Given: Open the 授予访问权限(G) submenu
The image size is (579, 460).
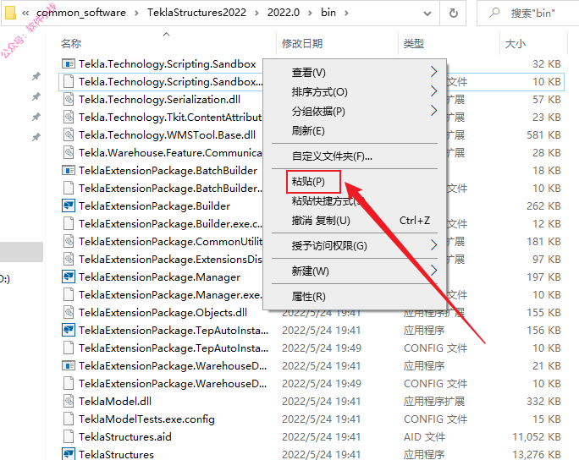Looking at the screenshot, I should click(x=355, y=245).
